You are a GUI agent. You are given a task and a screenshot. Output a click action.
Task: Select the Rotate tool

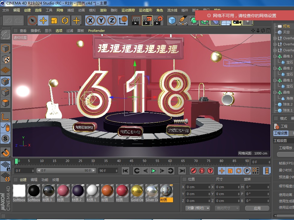(65, 20)
